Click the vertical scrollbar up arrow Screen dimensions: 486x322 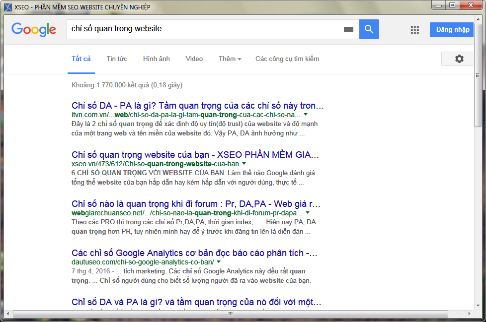[x=478, y=19]
